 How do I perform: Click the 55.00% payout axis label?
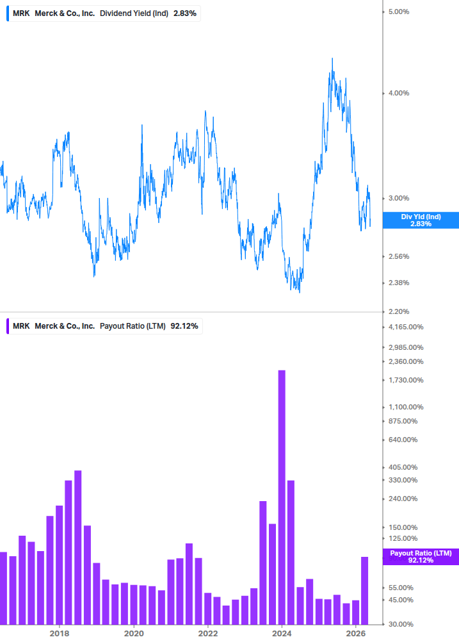(x=401, y=588)
